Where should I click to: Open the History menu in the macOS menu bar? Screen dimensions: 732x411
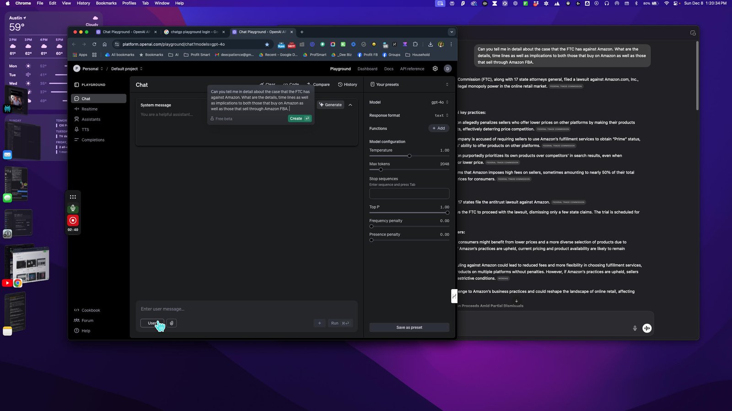[x=83, y=3]
